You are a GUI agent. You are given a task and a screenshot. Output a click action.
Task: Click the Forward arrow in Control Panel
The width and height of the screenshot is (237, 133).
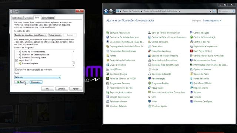click(111, 11)
